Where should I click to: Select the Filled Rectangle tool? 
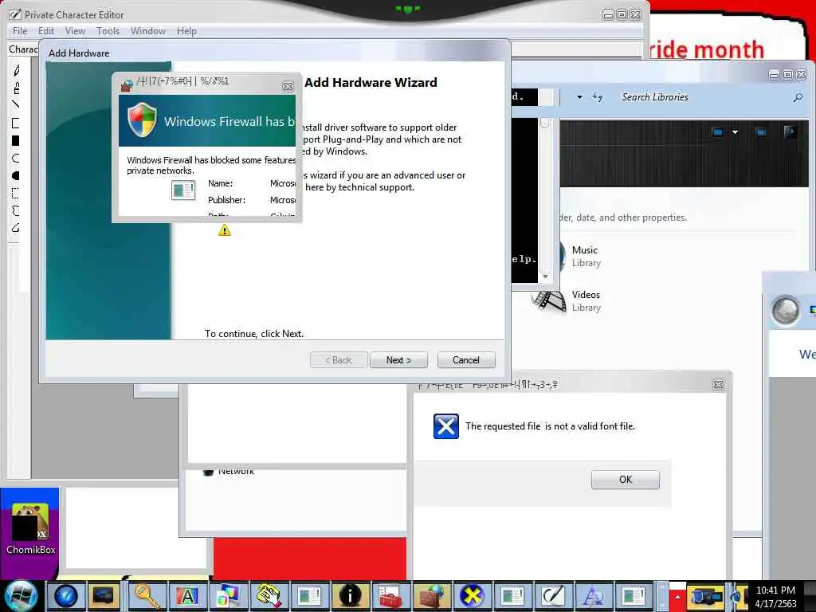[16, 141]
